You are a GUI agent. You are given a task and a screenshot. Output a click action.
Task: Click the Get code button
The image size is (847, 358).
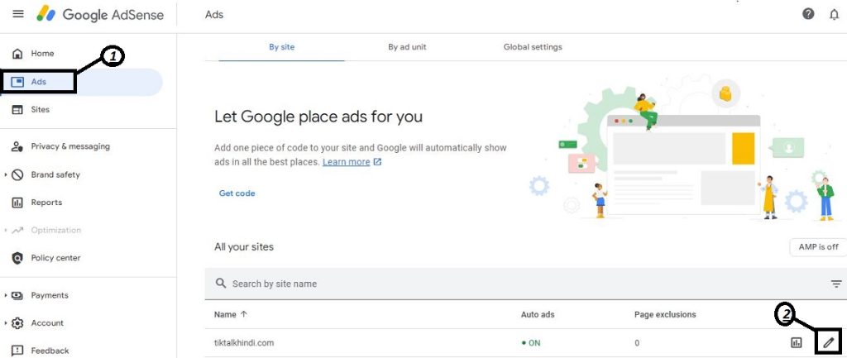[237, 193]
